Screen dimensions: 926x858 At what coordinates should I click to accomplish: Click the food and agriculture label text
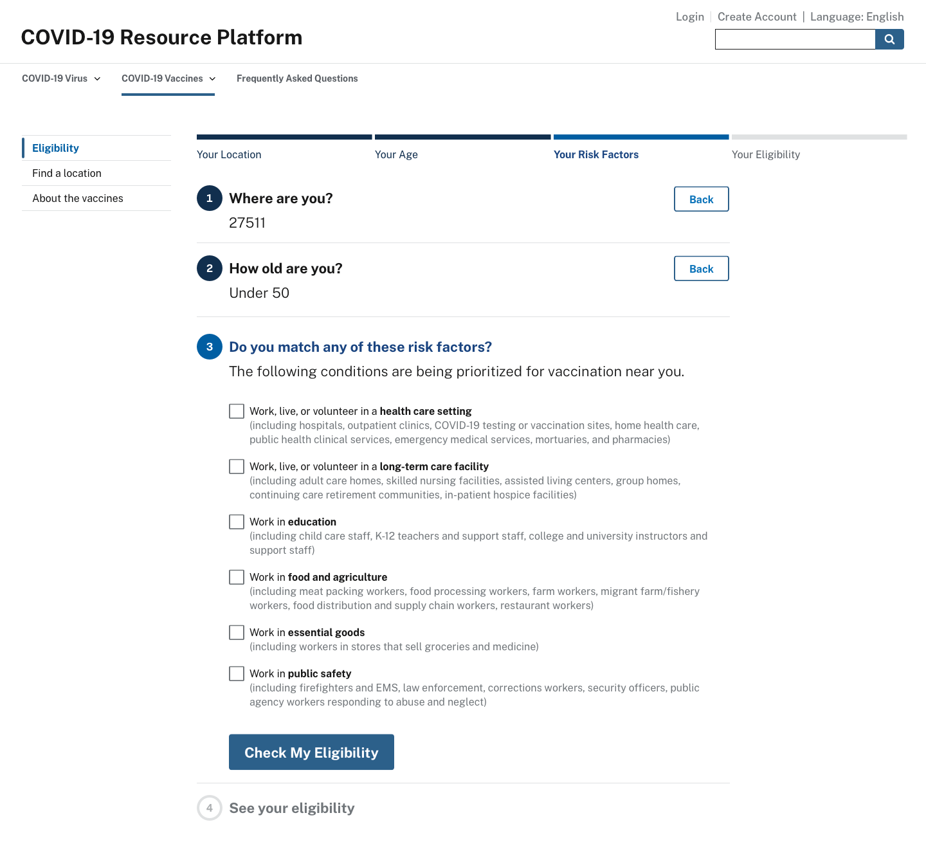(x=318, y=577)
